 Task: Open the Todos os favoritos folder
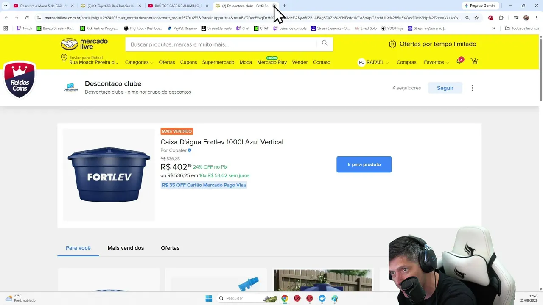(522, 28)
